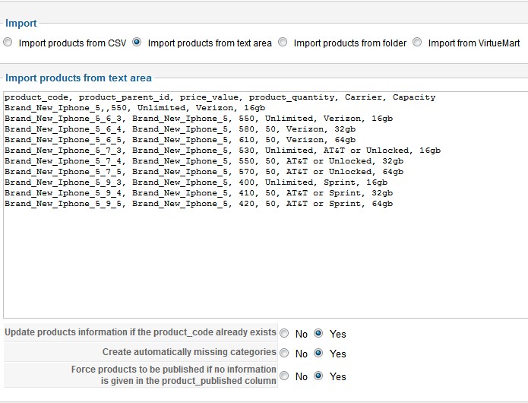The image size is (528, 403).
Task: Select Import products from CSV radio
Action: (x=8, y=43)
